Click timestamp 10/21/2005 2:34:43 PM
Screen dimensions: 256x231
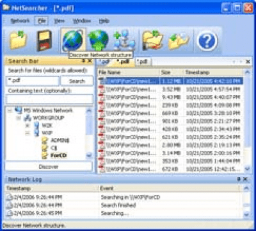pyautogui.click(x=213, y=129)
